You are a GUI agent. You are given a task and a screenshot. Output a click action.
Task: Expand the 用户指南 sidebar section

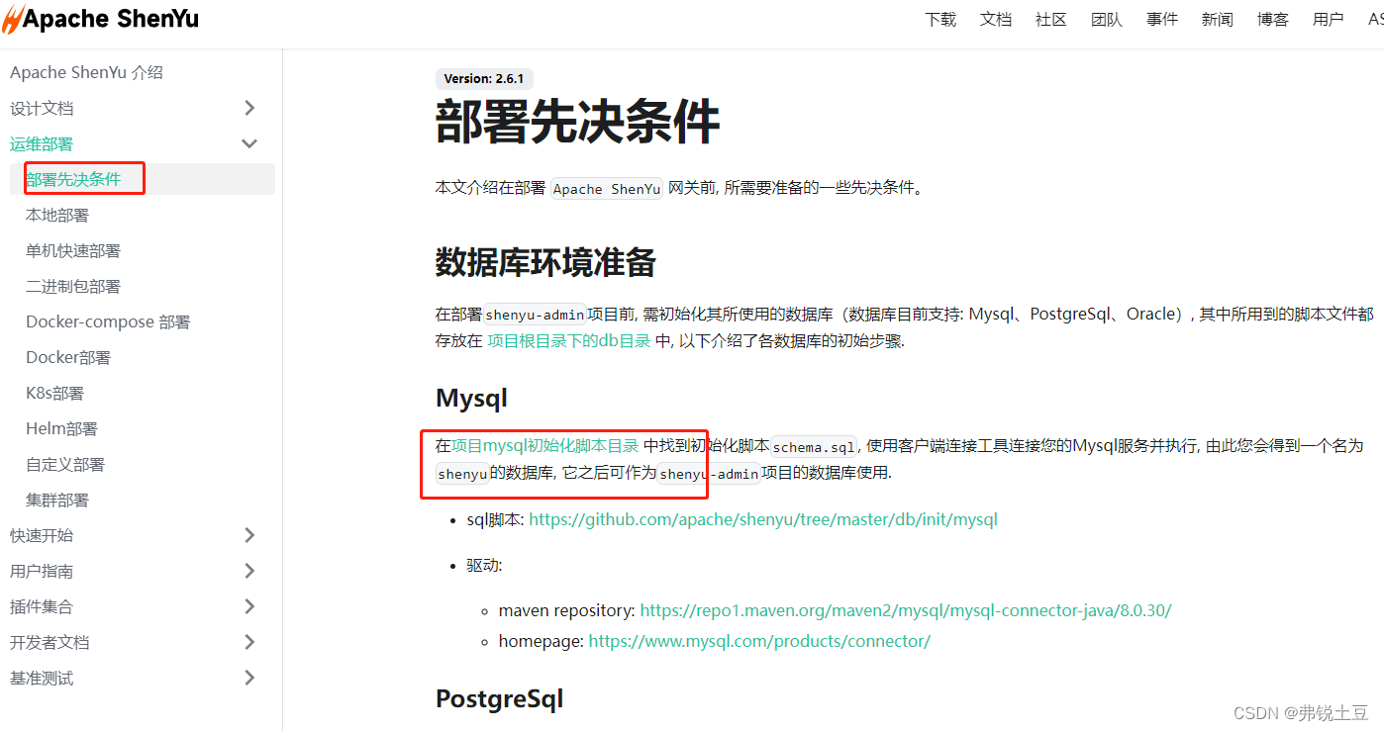click(x=249, y=571)
